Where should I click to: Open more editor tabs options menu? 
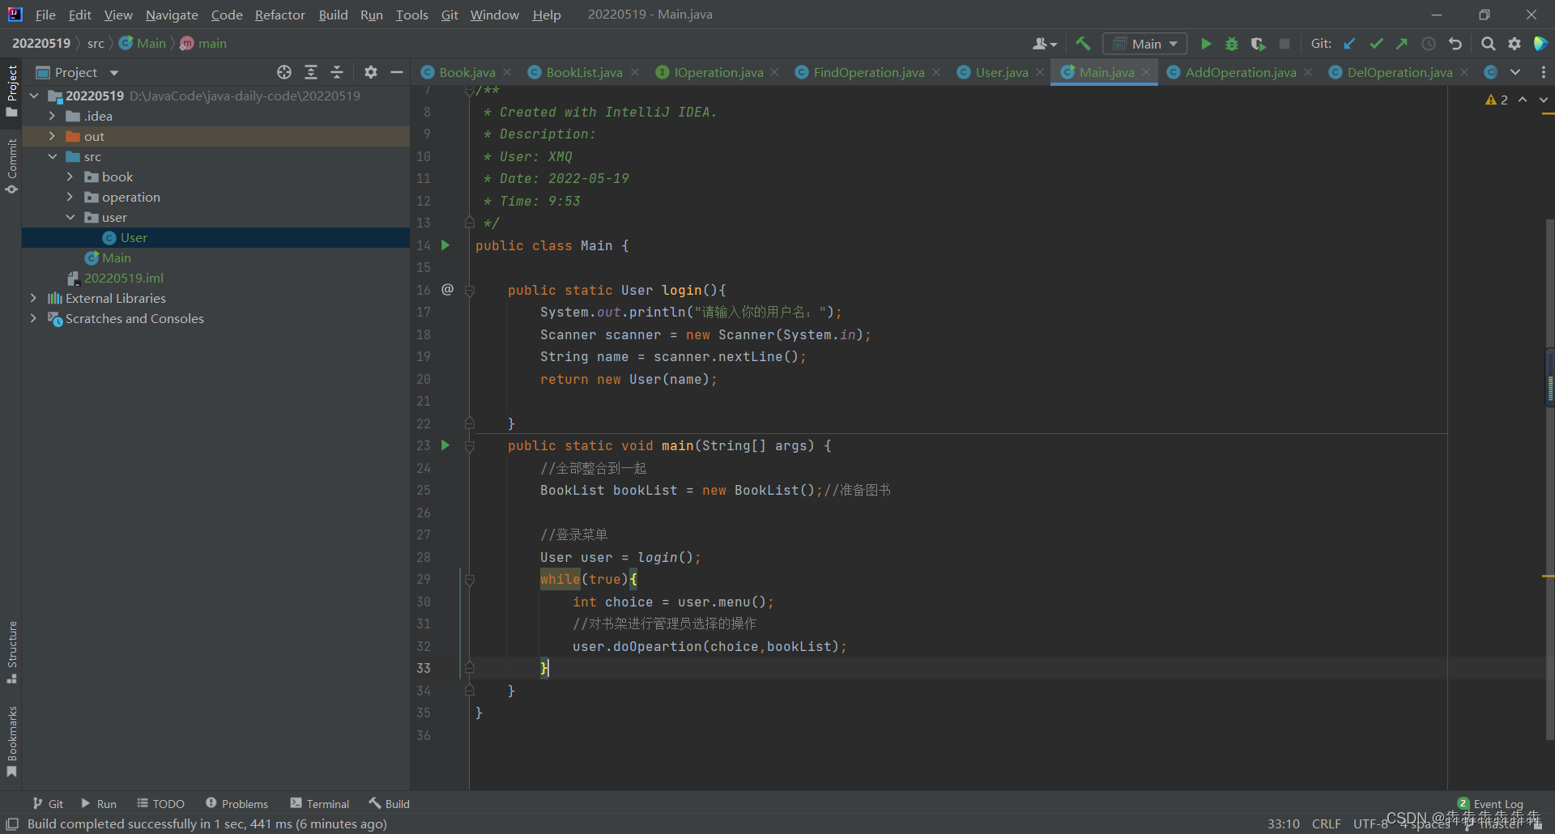coord(1543,72)
